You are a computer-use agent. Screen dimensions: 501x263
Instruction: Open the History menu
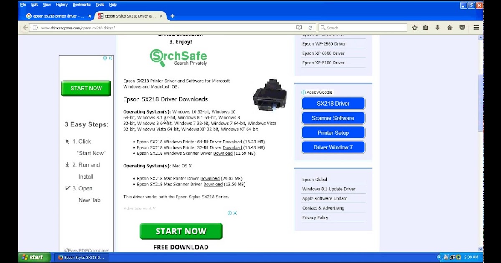[x=61, y=5]
